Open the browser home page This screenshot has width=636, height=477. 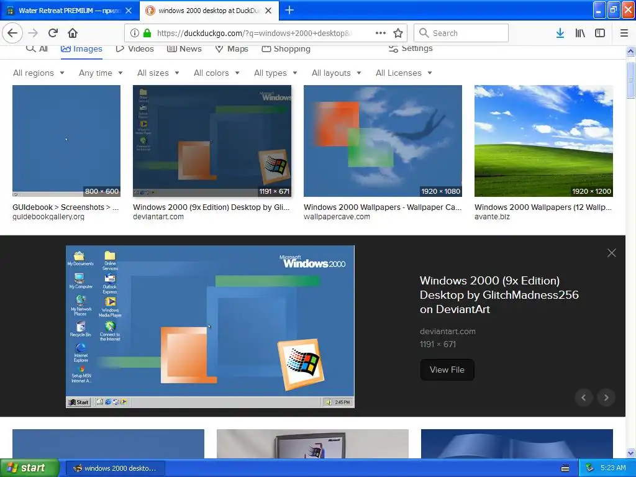[x=73, y=33]
